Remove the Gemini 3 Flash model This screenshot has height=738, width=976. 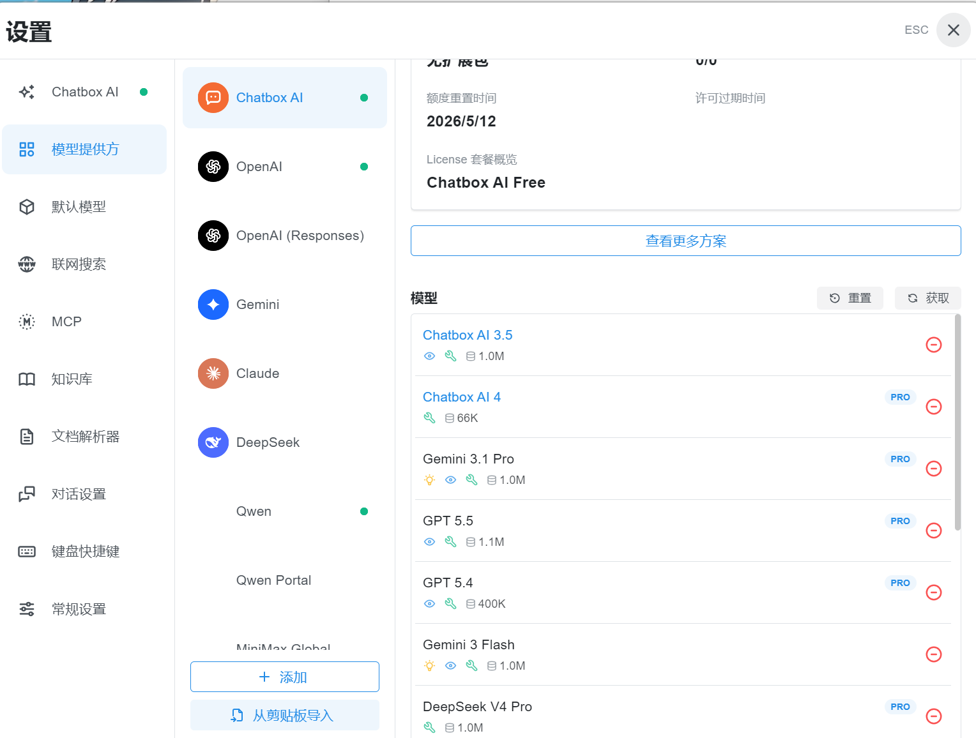pyautogui.click(x=934, y=654)
